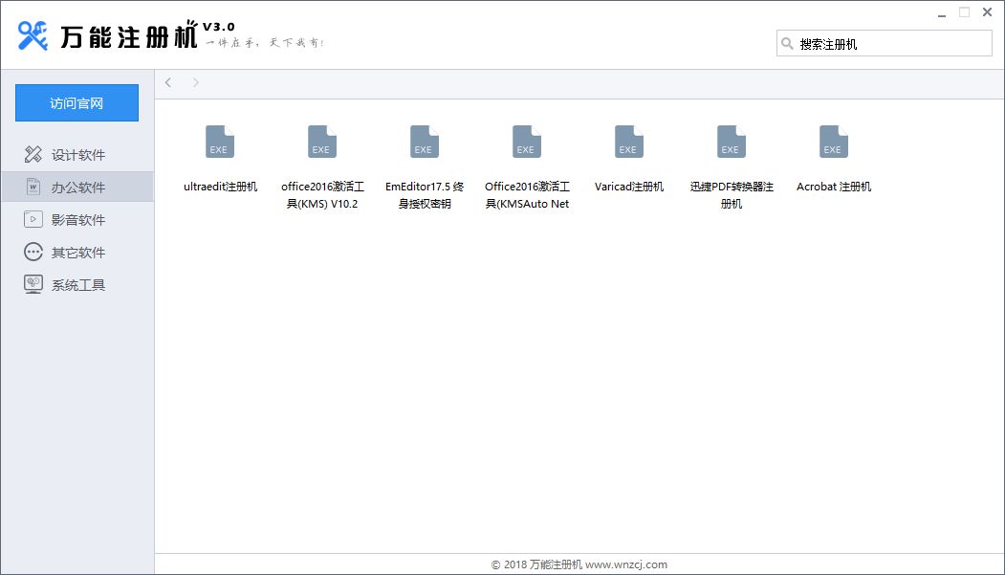Close the 万能注册机 window
Screen dimensions: 1005x575
click(987, 12)
